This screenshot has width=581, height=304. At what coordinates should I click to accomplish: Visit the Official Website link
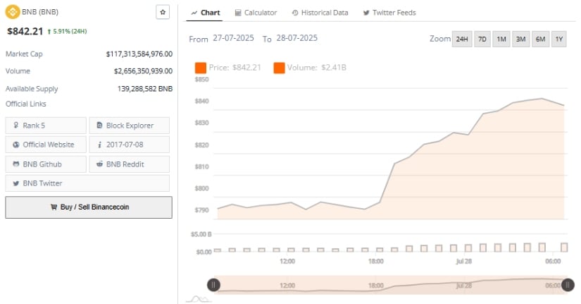pyautogui.click(x=46, y=145)
